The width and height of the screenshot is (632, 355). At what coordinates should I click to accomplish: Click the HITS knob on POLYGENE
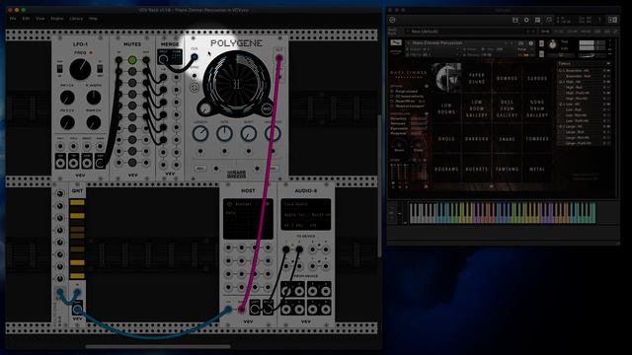tap(224, 133)
